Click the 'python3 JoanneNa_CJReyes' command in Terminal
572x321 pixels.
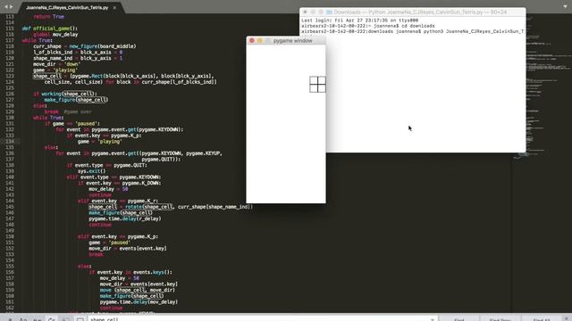(x=474, y=31)
